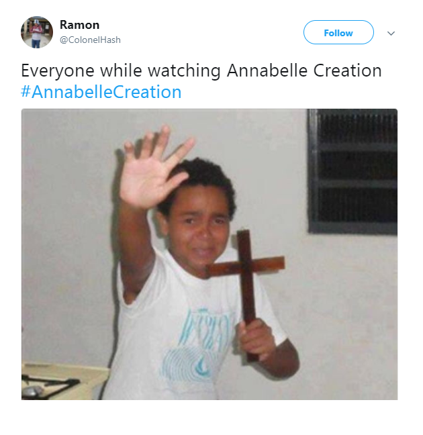This screenshot has height=435, width=423.
Task: Click the word "Everyone" in the tweet
Action: [58, 71]
